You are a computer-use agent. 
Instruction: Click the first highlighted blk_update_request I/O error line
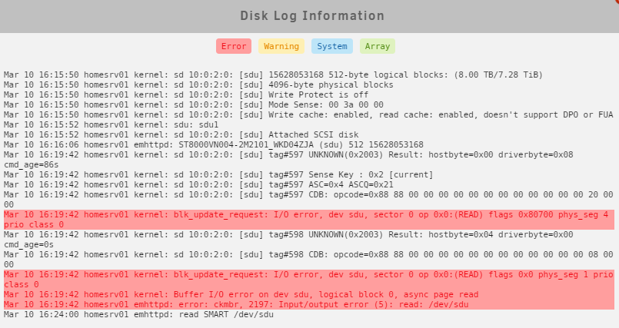click(309, 220)
